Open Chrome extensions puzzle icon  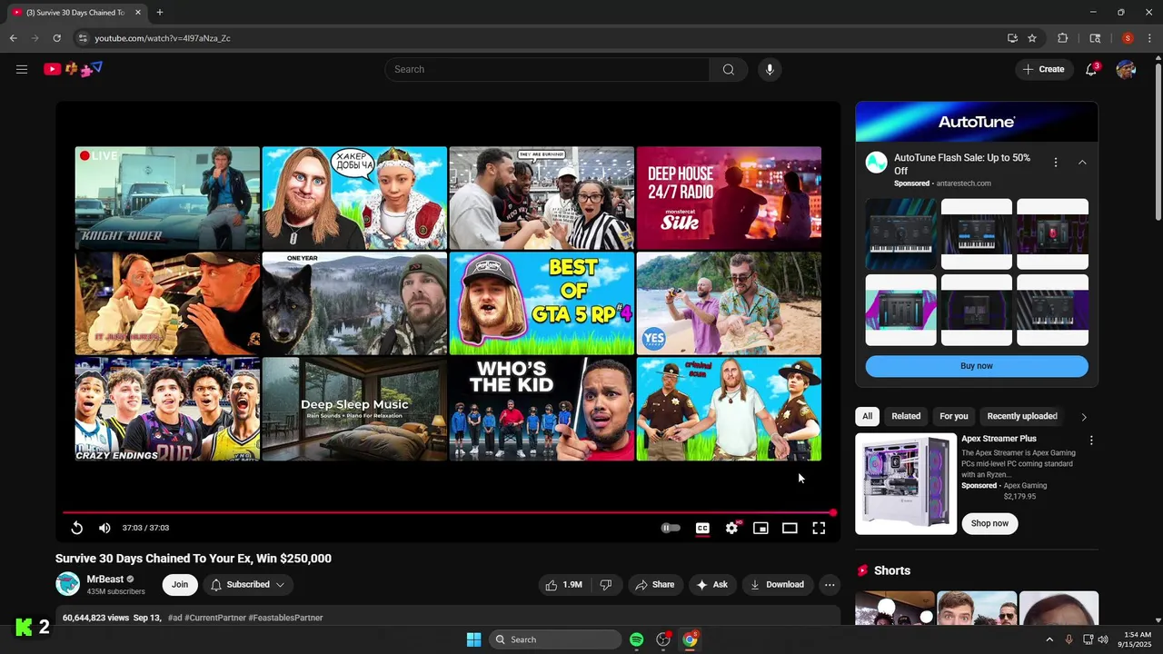tap(1063, 38)
